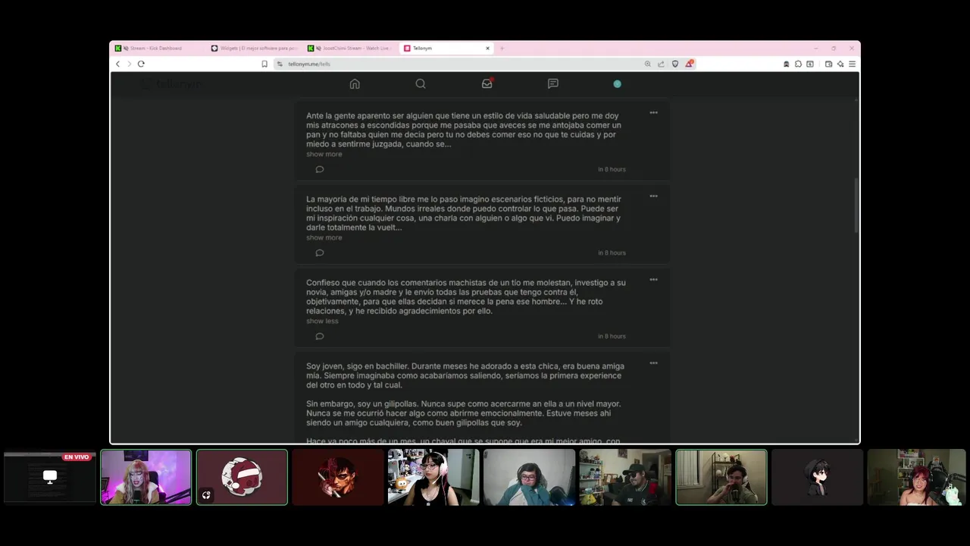Screen dimensions: 970x546
Task: Open wallet icon in toolbar
Action: click(x=828, y=64)
